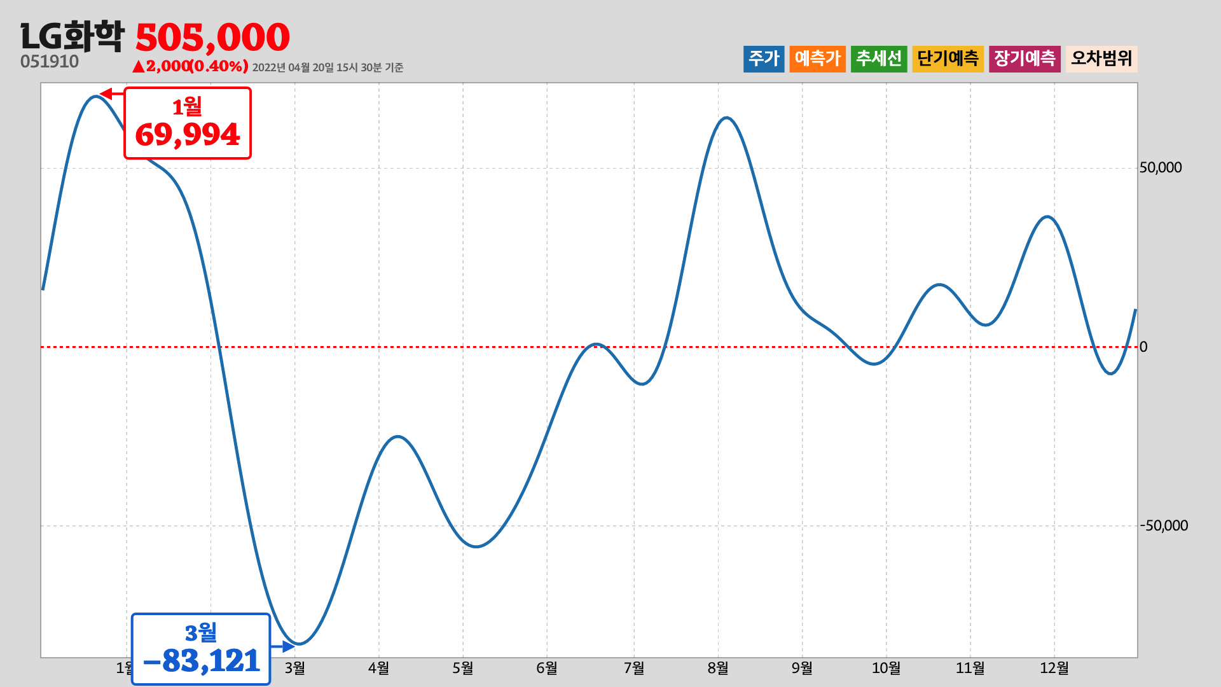
Task: Click the -50,000 y-axis label
Action: point(1163,525)
